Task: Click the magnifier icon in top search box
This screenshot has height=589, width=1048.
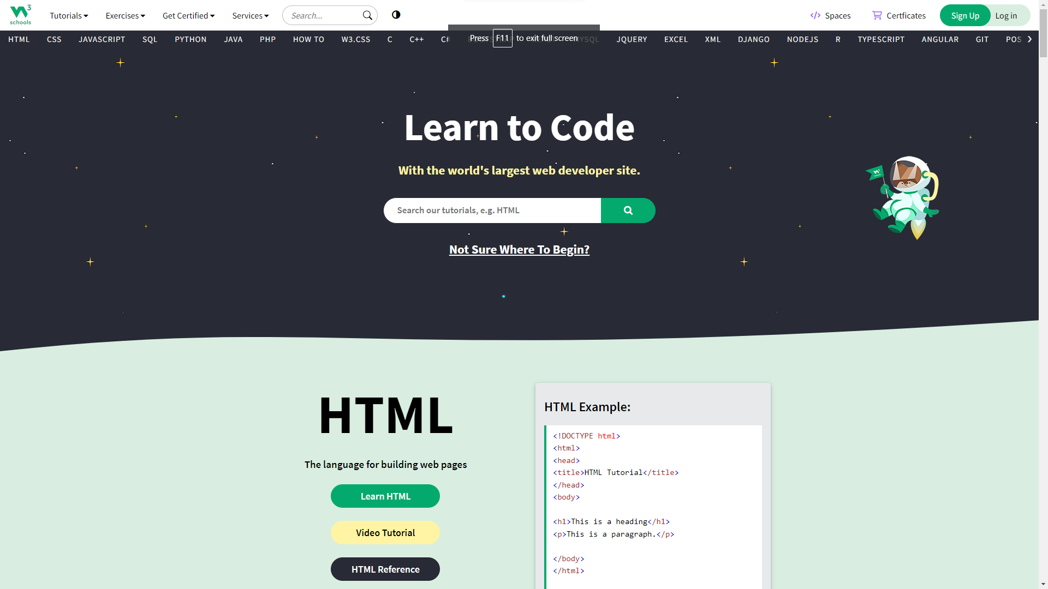Action: click(x=367, y=15)
